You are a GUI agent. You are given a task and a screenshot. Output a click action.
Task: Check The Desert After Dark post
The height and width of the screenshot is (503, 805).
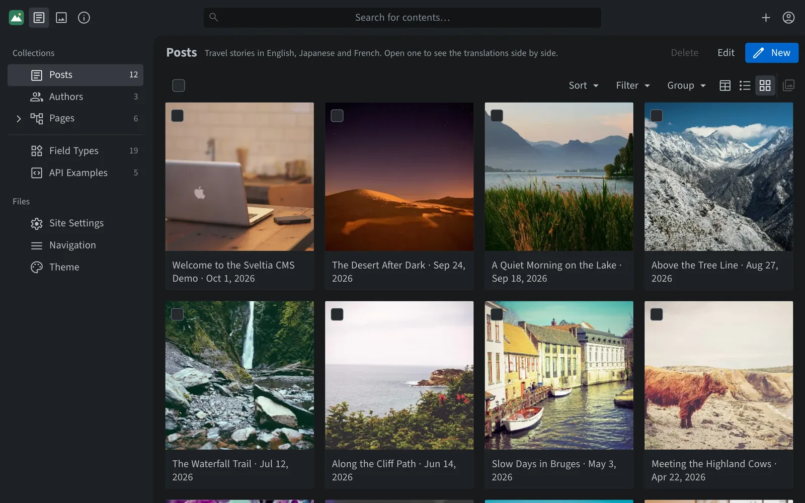coord(337,116)
